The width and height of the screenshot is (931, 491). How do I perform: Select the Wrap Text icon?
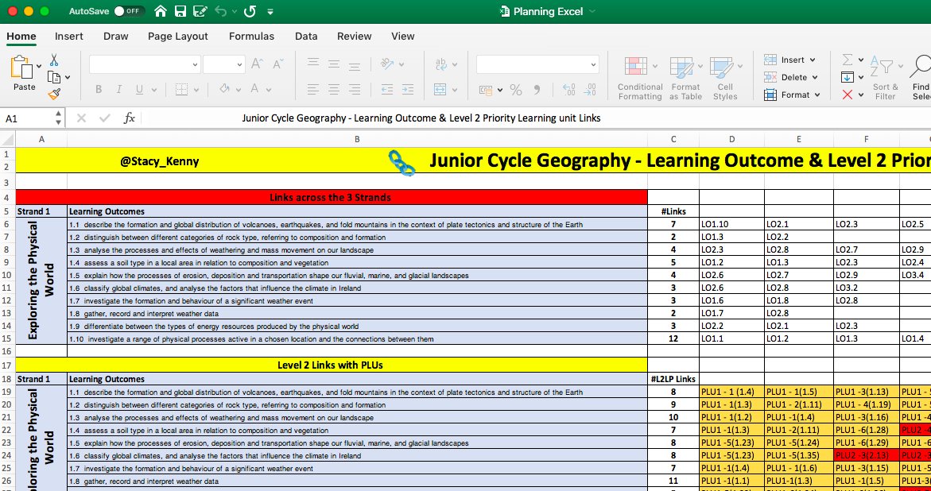(441, 64)
